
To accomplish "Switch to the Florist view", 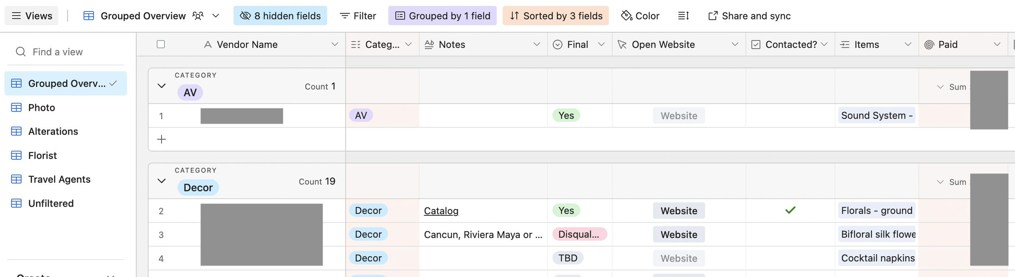I will [42, 156].
